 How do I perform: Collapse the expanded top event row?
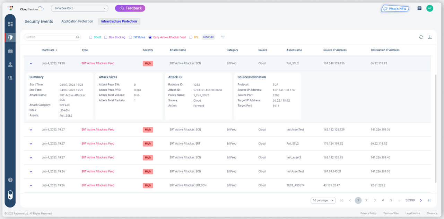click(31, 63)
